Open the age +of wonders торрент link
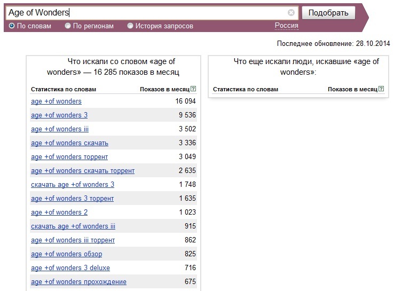 point(69,157)
